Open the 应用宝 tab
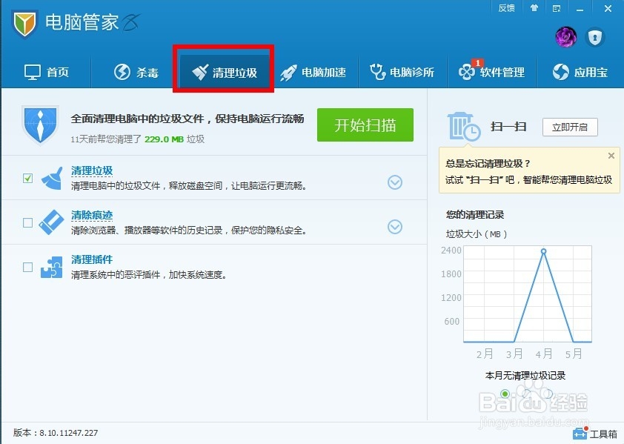The image size is (624, 444). coord(580,72)
